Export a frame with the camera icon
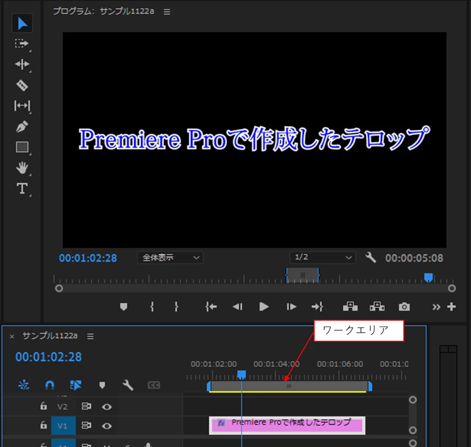 click(x=404, y=306)
